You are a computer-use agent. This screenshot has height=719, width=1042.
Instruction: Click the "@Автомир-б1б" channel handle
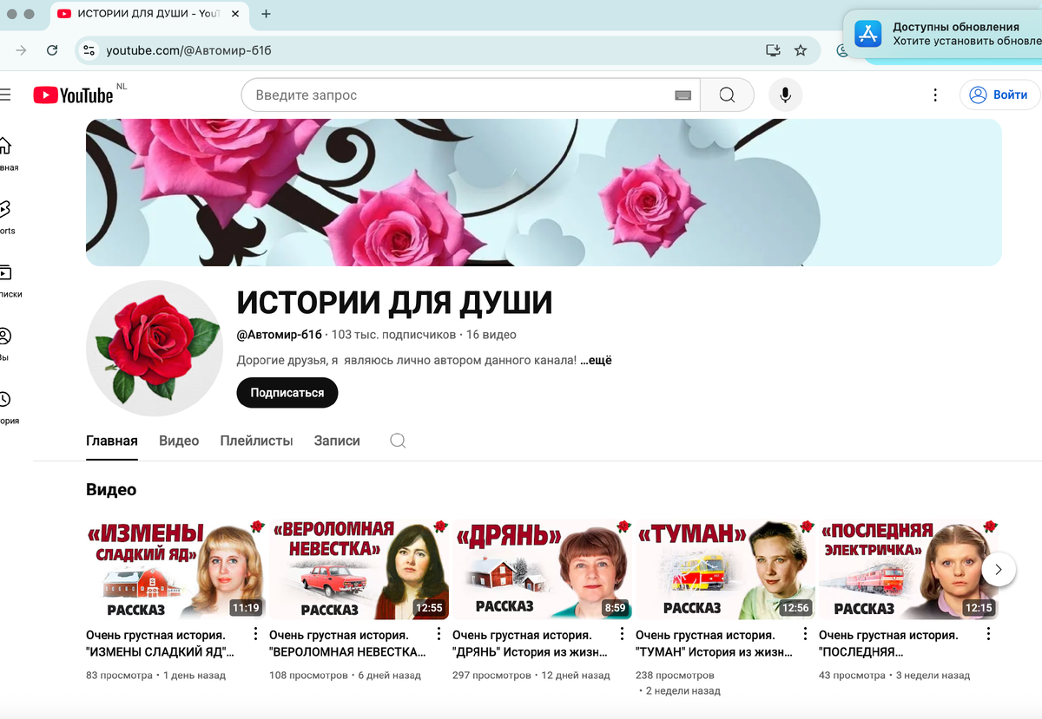point(279,335)
